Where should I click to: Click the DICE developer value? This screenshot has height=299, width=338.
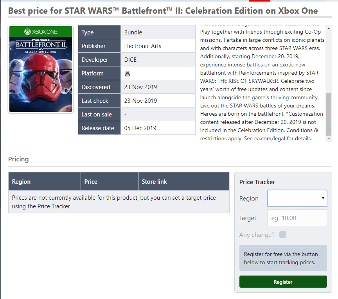tap(130, 60)
